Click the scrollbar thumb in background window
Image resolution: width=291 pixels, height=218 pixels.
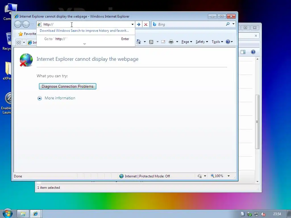click(x=257, y=122)
